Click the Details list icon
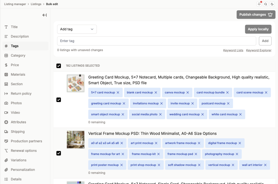Image resolution: width=278 pixels, height=184 pixels. (x=6, y=179)
